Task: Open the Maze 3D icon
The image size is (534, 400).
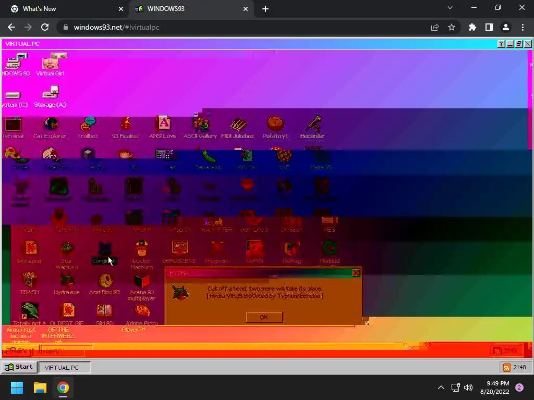Action: pos(321,159)
